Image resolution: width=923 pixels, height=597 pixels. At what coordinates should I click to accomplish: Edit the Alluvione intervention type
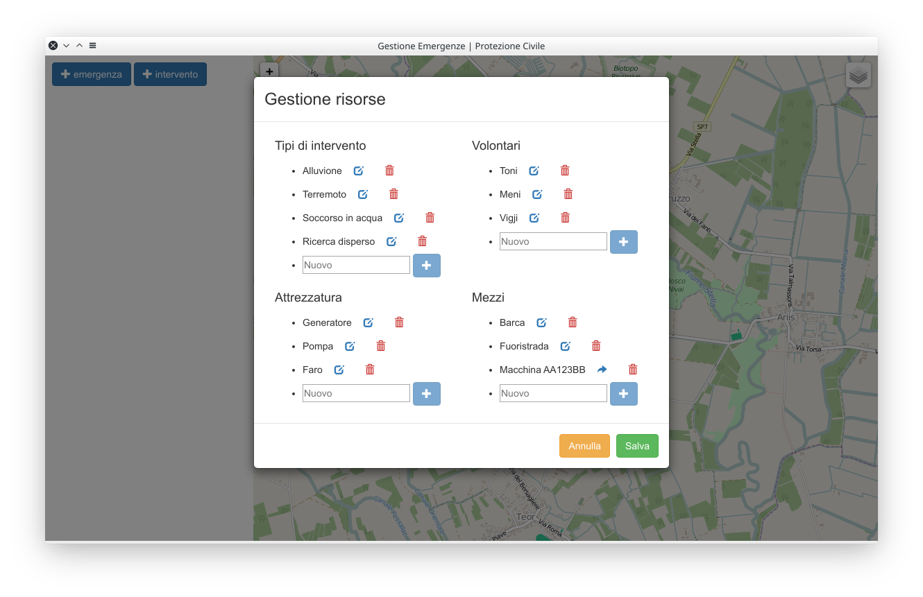tap(359, 171)
